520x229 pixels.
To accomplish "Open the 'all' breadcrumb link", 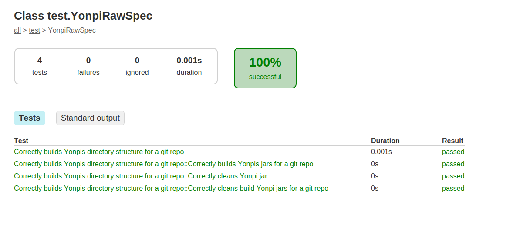I will tap(17, 30).
